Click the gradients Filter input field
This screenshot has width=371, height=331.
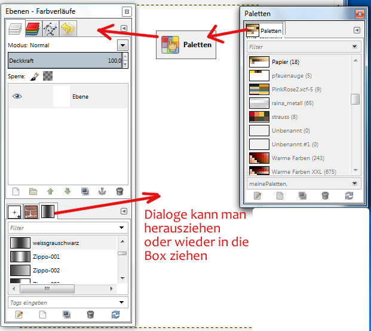pos(63,228)
